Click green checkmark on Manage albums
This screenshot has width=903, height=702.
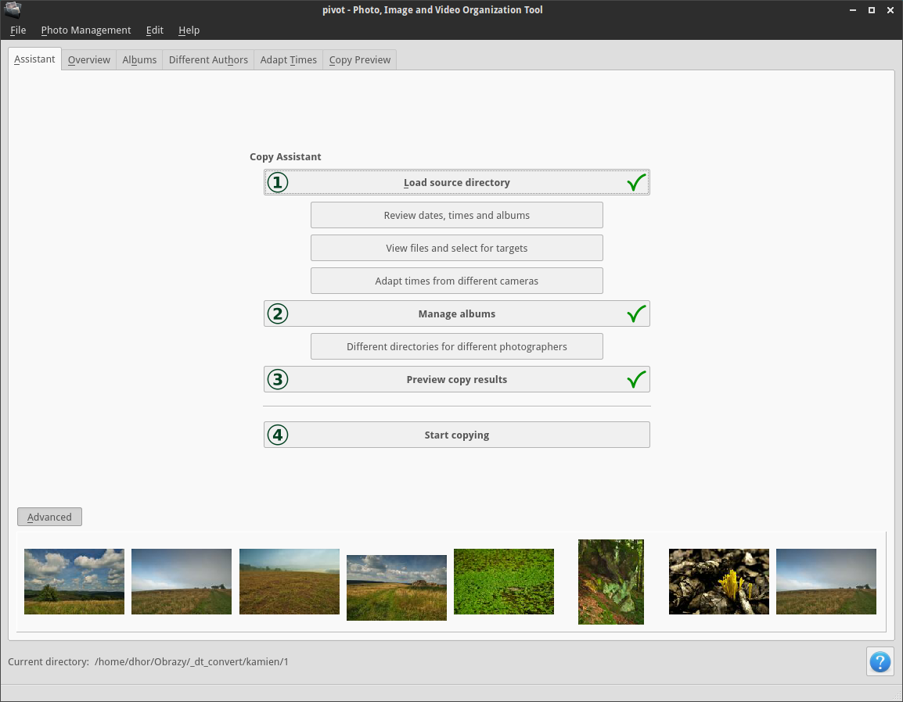tap(636, 313)
